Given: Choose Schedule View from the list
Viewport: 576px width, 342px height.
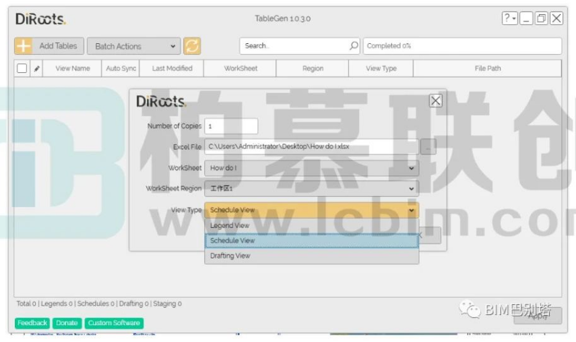Looking at the screenshot, I should tap(311, 241).
